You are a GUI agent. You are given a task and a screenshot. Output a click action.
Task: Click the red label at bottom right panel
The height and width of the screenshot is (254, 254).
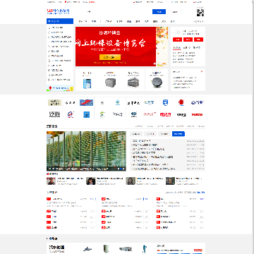point(198,250)
